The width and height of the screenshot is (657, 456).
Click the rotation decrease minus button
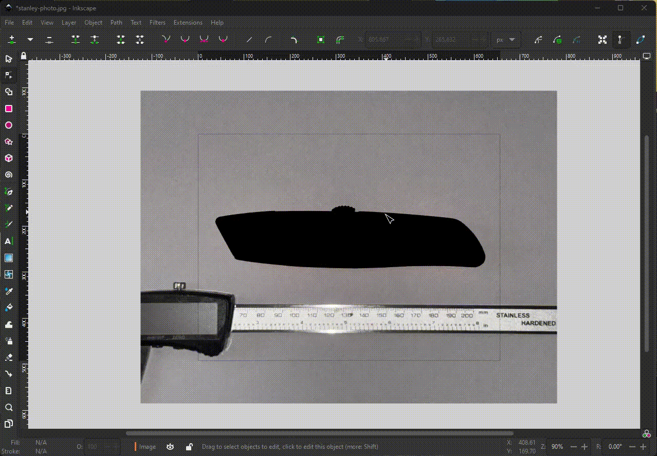[632, 447]
